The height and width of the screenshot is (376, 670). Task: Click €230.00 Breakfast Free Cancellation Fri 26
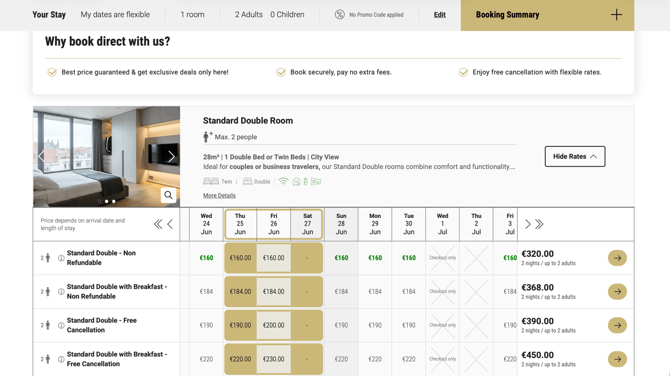274,359
